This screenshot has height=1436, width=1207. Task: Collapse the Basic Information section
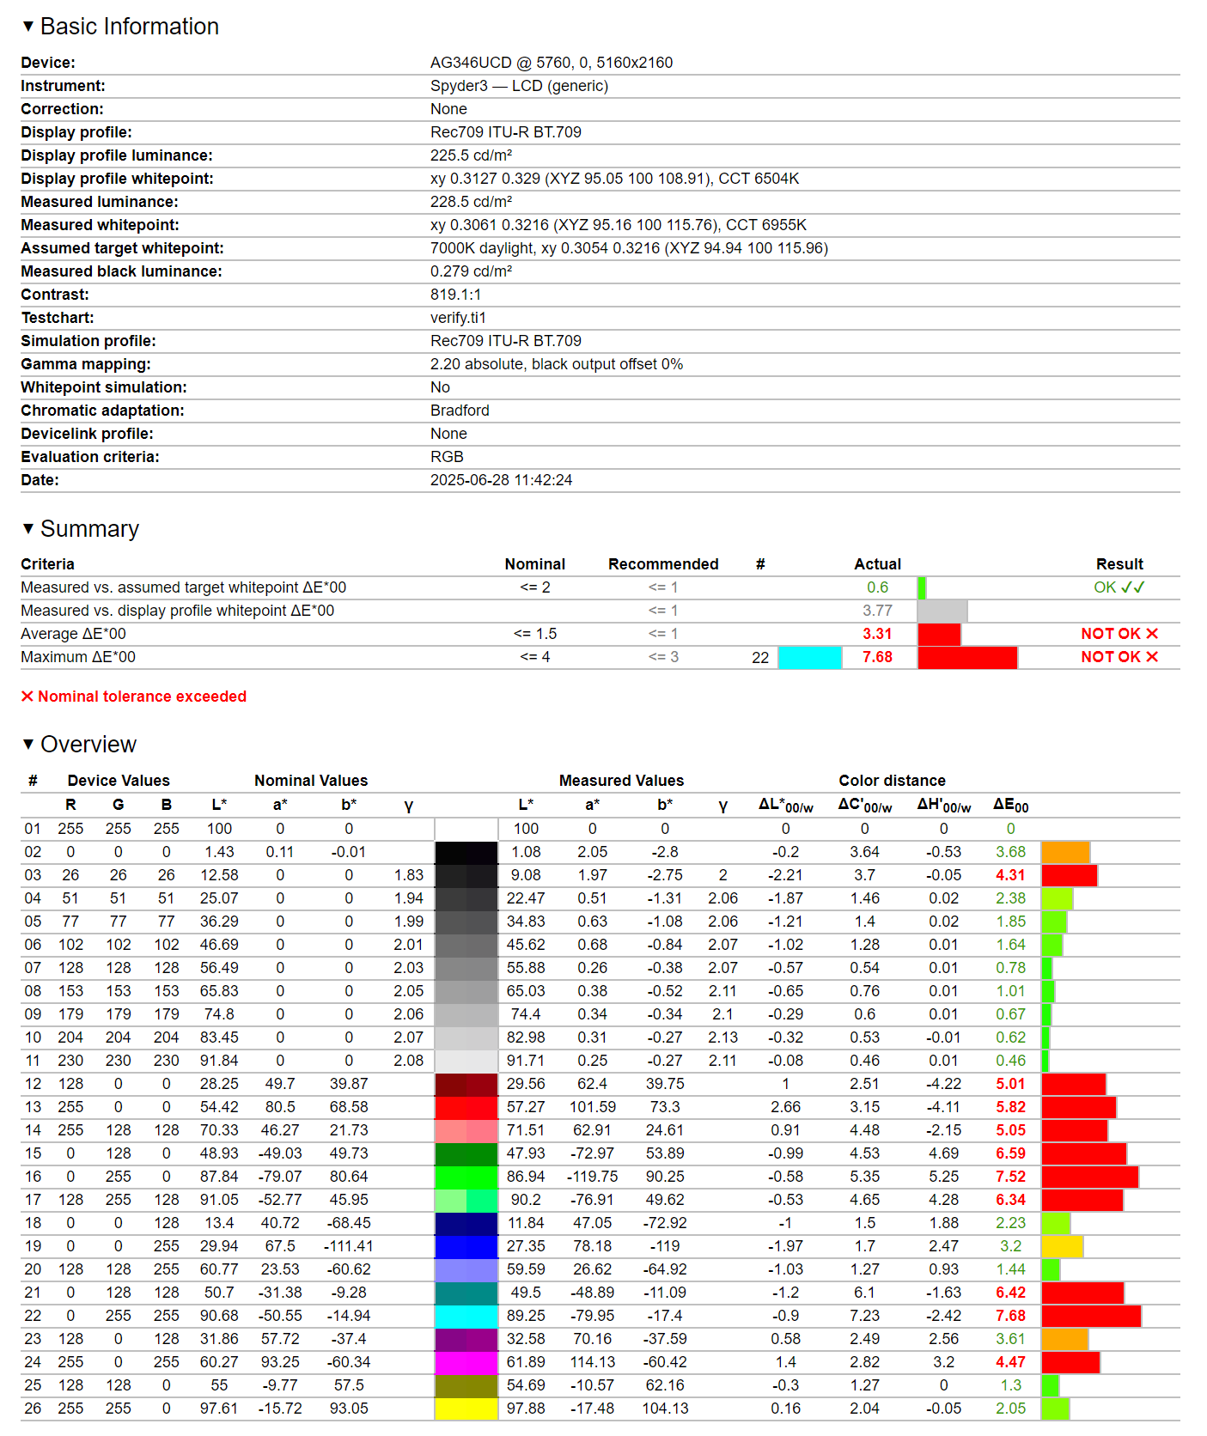(28, 27)
